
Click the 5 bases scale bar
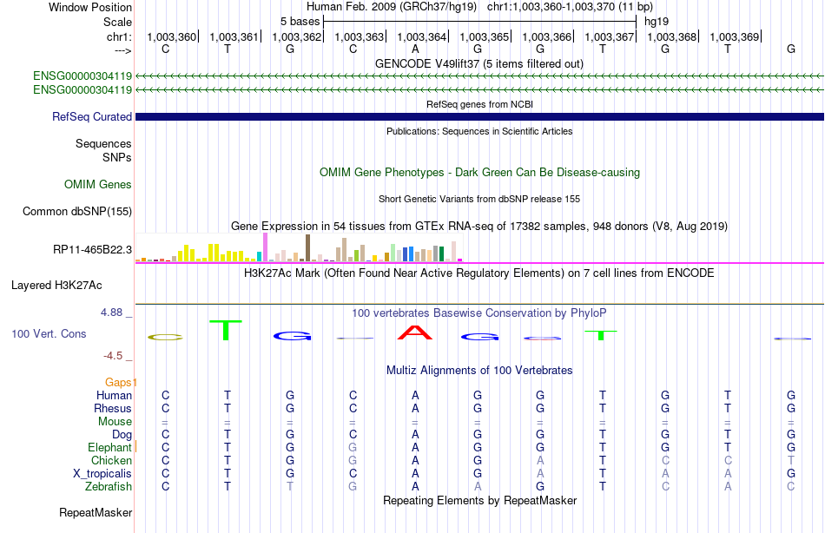point(479,22)
